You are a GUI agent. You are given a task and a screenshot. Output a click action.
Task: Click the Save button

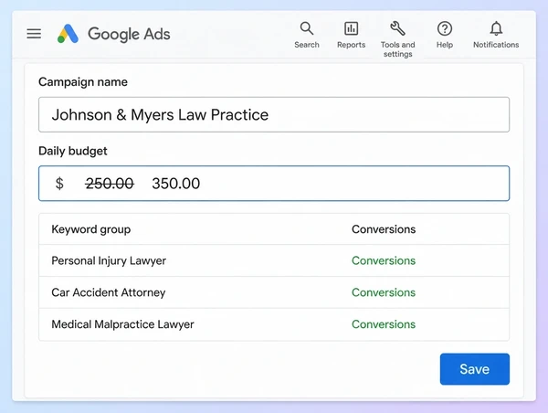475,369
